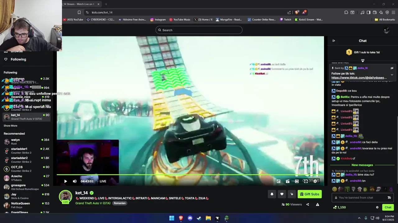Open Brave media music note icon

pos(362,12)
